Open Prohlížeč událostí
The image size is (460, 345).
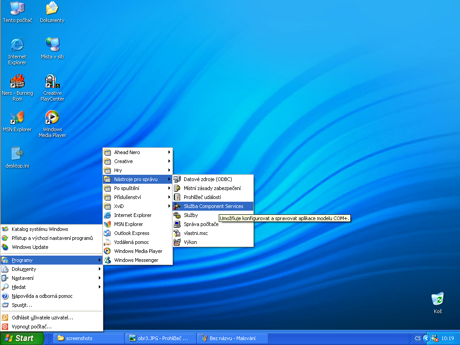[x=213, y=197]
